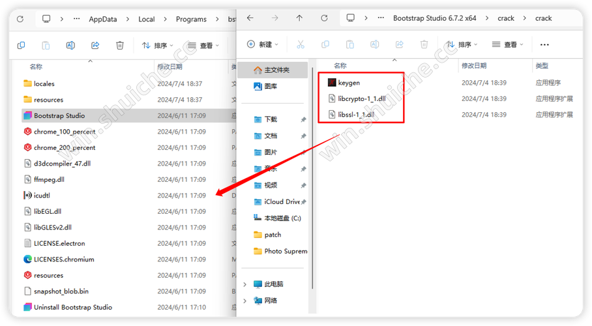
Task: Expand breadcrumb ellipsis in left address bar
Action: pyautogui.click(x=77, y=19)
